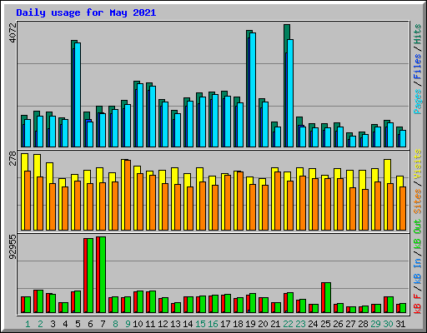The width and height of the screenshot is (427, 333).
Task: Click the Visits legend label
Action: point(417,164)
